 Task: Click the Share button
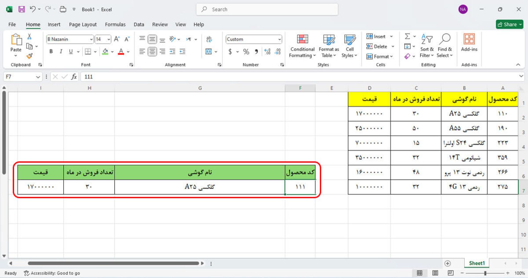(510, 24)
